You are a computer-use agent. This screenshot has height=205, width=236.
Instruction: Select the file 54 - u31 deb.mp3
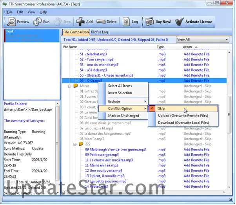coord(93,70)
